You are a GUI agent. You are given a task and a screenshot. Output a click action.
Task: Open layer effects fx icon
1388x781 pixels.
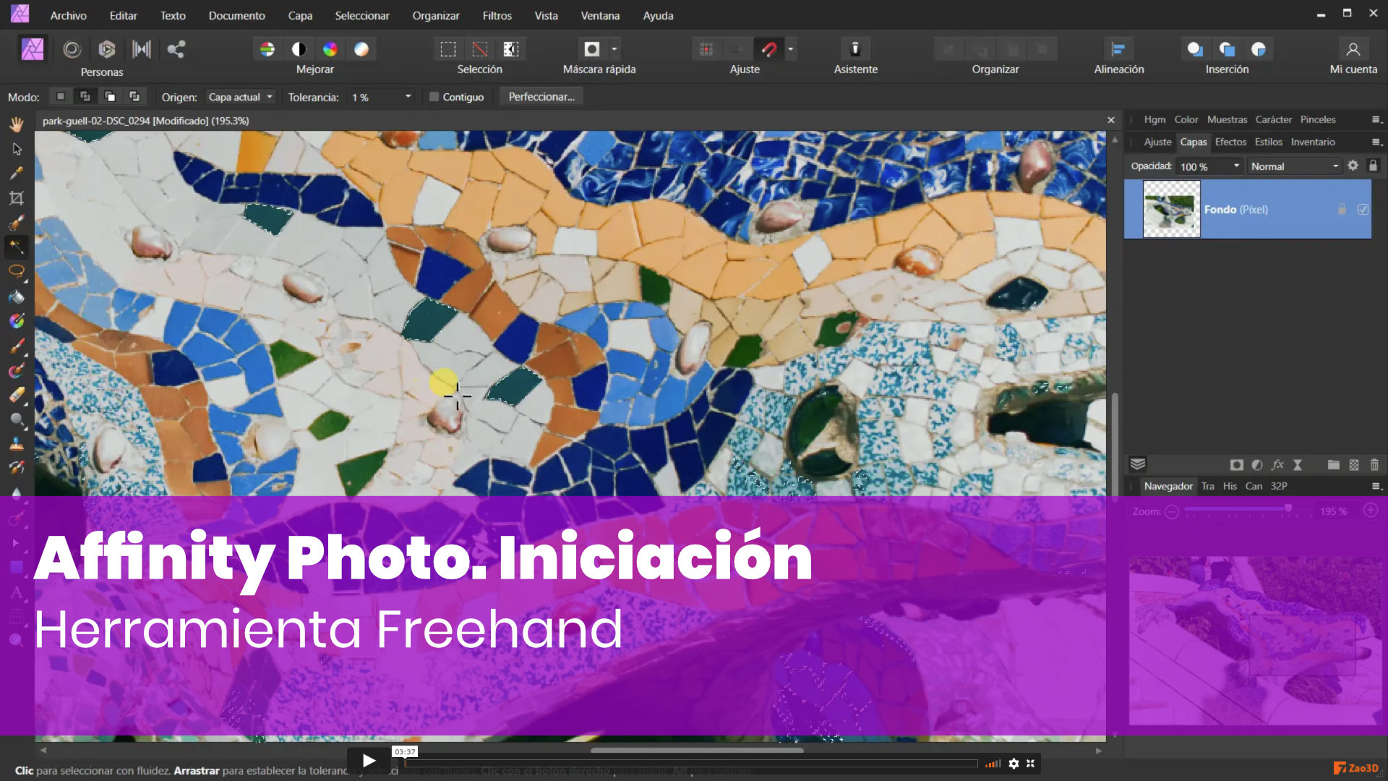click(x=1277, y=465)
